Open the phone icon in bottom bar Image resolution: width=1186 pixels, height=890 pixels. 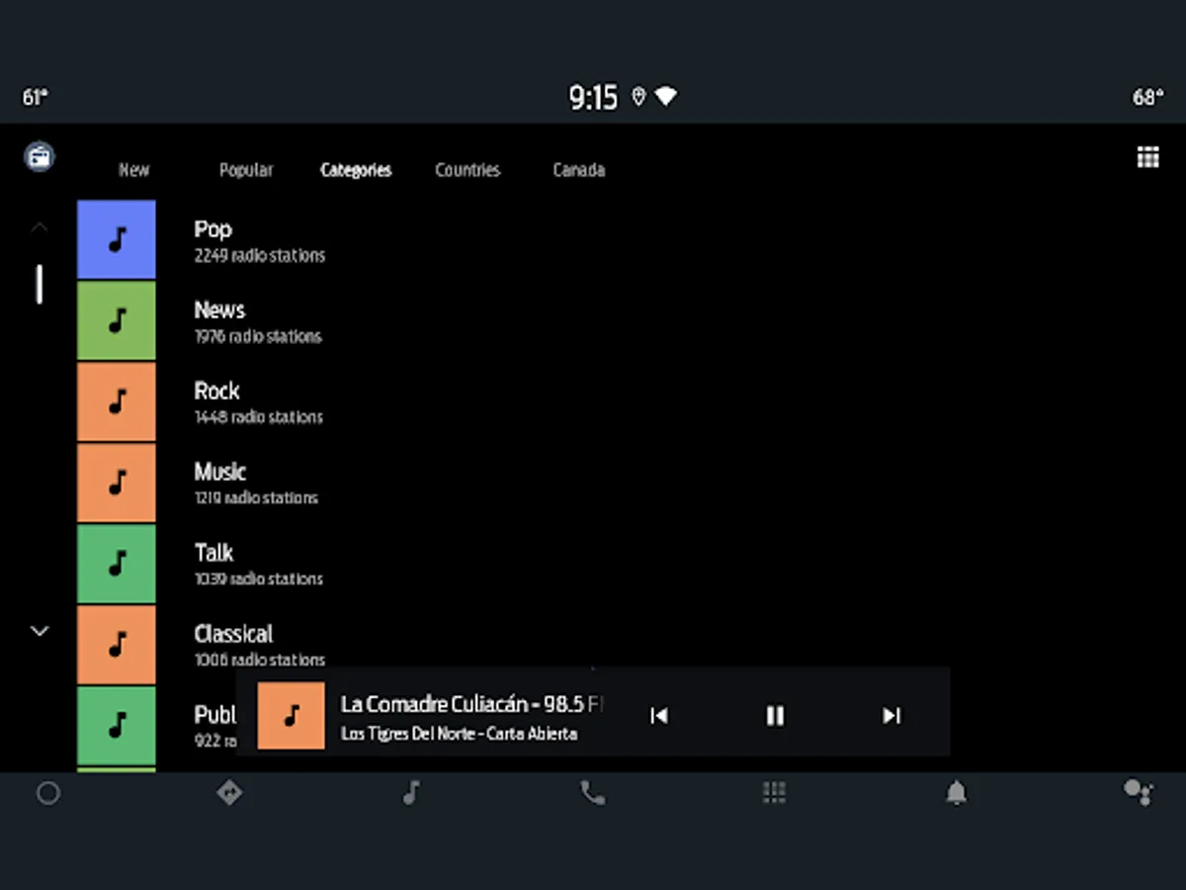pos(592,793)
